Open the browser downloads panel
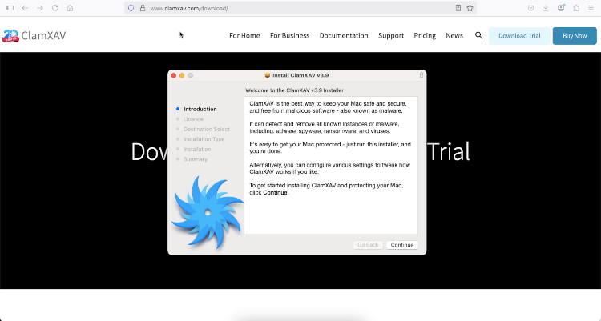The height and width of the screenshot is (321, 601). [546, 8]
